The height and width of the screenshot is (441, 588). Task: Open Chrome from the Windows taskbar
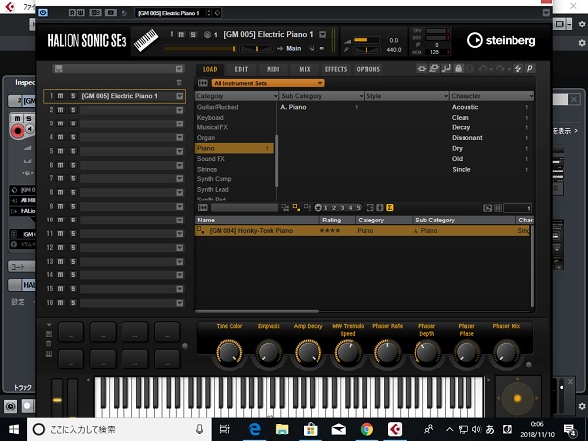(x=367, y=429)
